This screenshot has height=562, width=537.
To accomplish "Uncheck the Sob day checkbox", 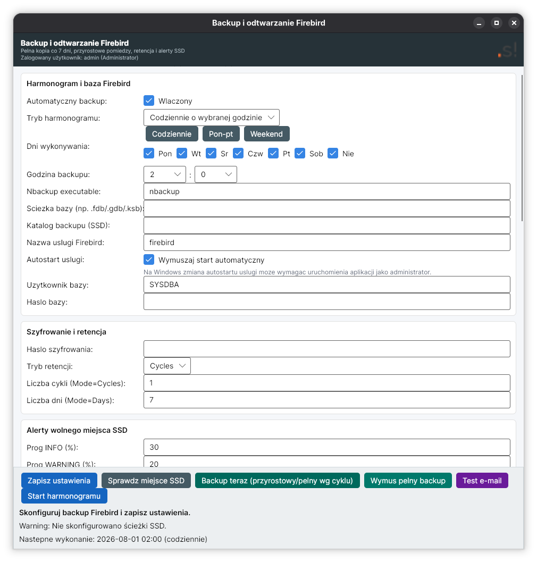I will click(300, 154).
